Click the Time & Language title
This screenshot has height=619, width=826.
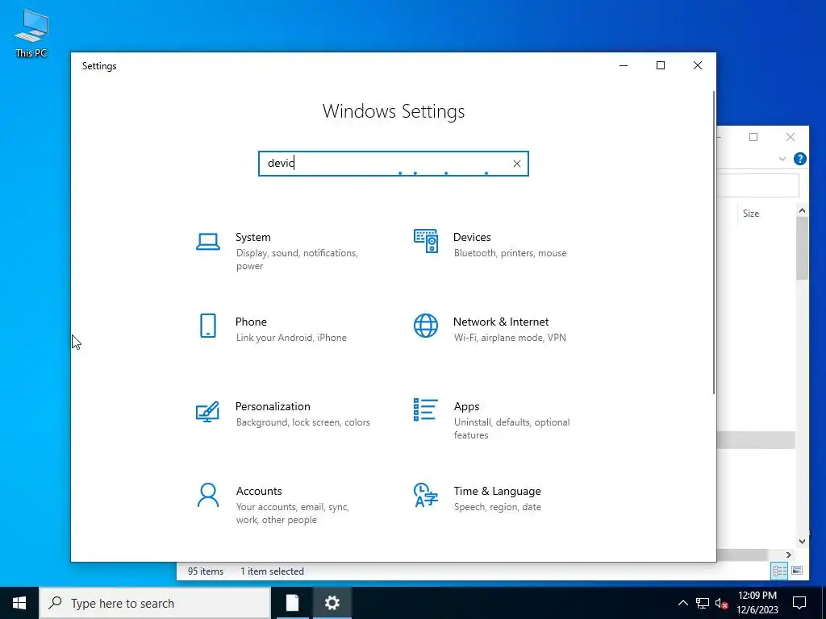497,491
